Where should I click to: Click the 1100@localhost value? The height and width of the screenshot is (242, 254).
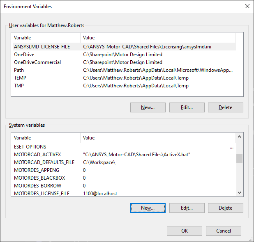(100, 194)
